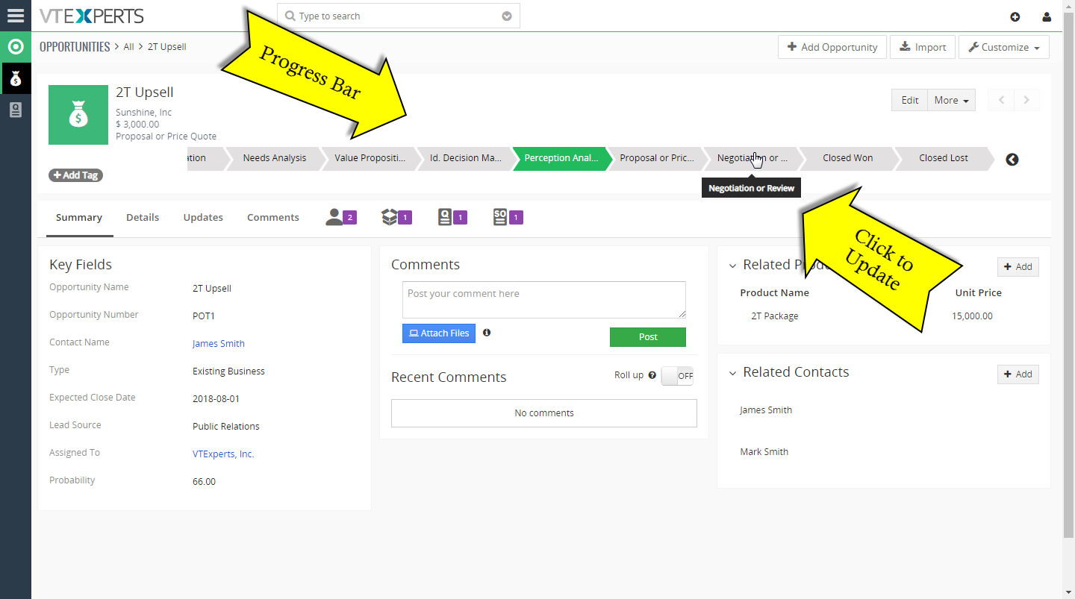Toggle the Roll up switch
1075x599 pixels.
tap(677, 376)
